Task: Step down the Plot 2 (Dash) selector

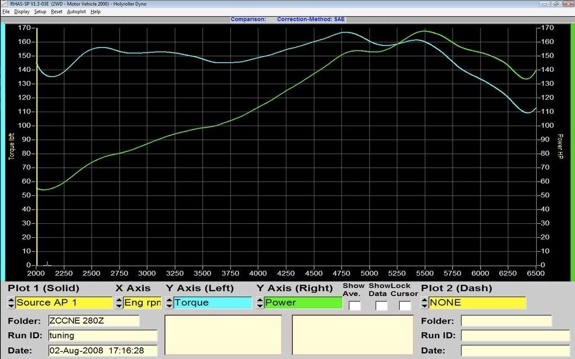Action: [425, 306]
